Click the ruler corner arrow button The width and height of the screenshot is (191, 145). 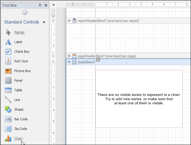pyautogui.click(x=53, y=5)
